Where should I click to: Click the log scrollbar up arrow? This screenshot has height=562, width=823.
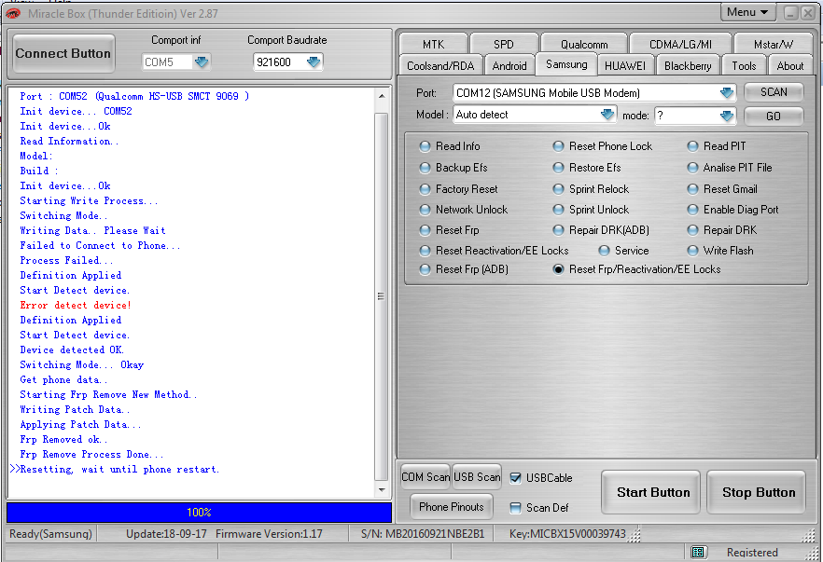pyautogui.click(x=382, y=97)
